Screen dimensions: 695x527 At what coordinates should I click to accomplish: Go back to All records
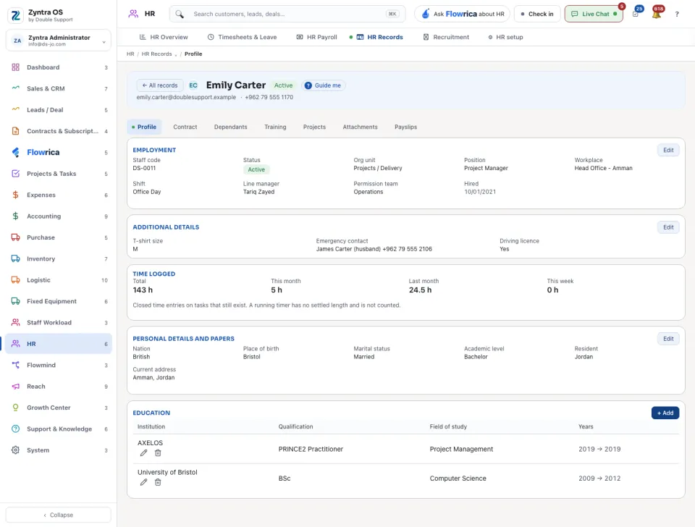(x=160, y=85)
